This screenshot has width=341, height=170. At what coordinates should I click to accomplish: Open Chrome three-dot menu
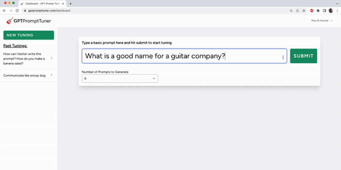tap(337, 11)
